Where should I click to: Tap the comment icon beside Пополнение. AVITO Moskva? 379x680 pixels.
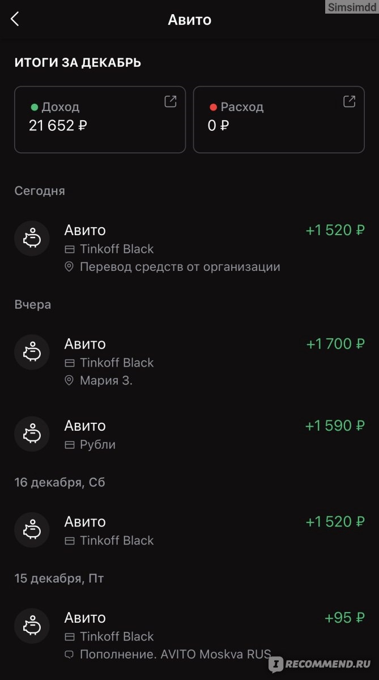coord(69,654)
